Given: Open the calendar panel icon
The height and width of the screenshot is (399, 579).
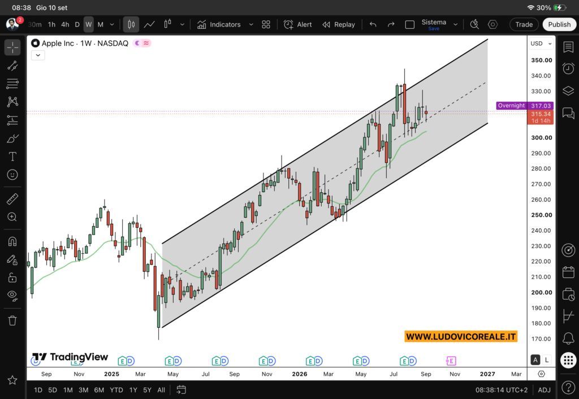Looking at the screenshot, I should pos(568,272).
